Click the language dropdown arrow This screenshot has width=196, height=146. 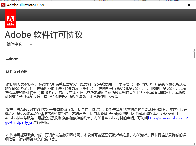pyautogui.click(x=31, y=44)
